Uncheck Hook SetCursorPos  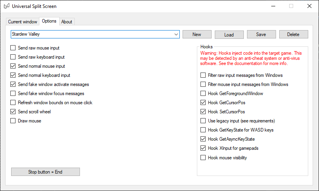coord(203,112)
